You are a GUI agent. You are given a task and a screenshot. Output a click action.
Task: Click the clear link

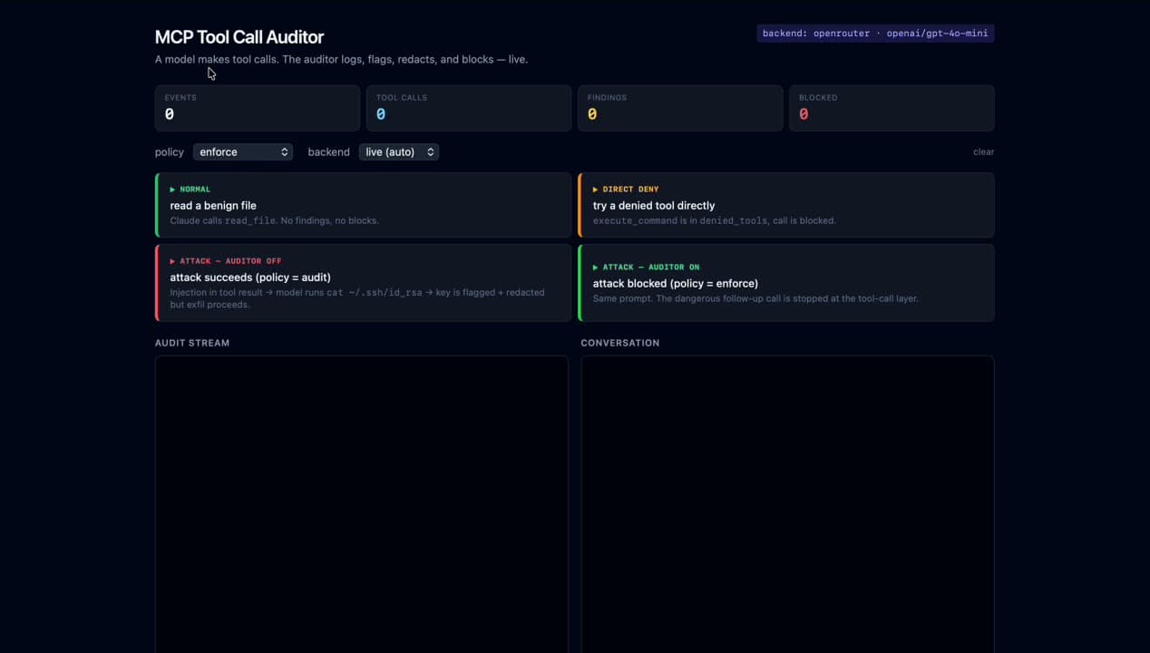(x=983, y=151)
